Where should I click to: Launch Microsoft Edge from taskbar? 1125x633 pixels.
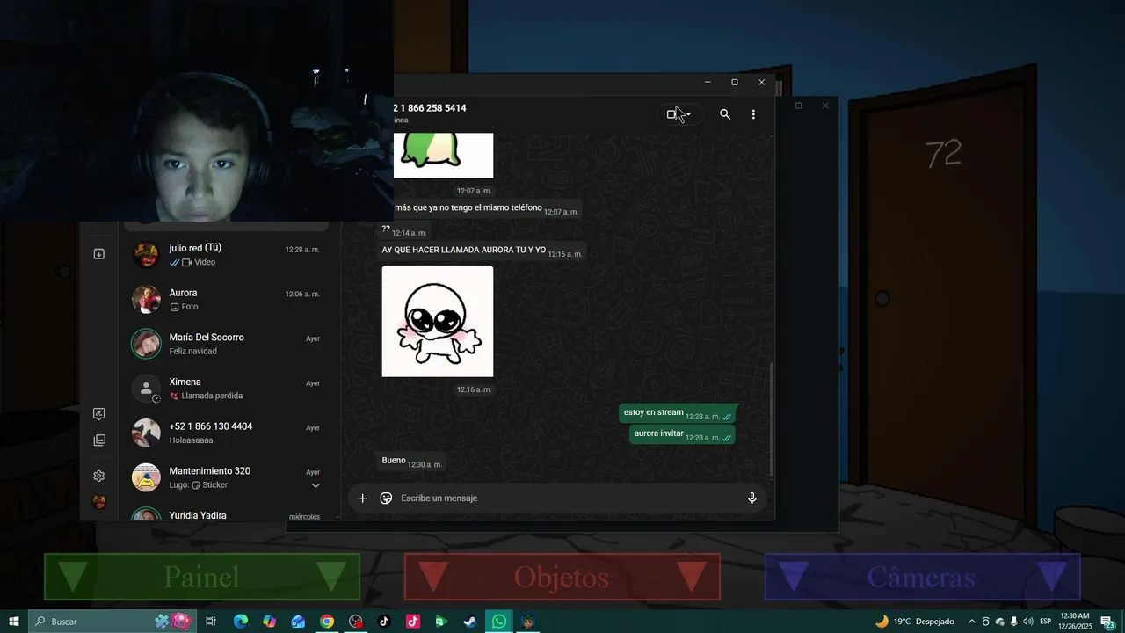[240, 622]
